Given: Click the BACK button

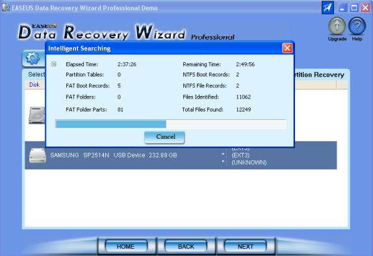Looking at the screenshot, I should pyautogui.click(x=186, y=246).
